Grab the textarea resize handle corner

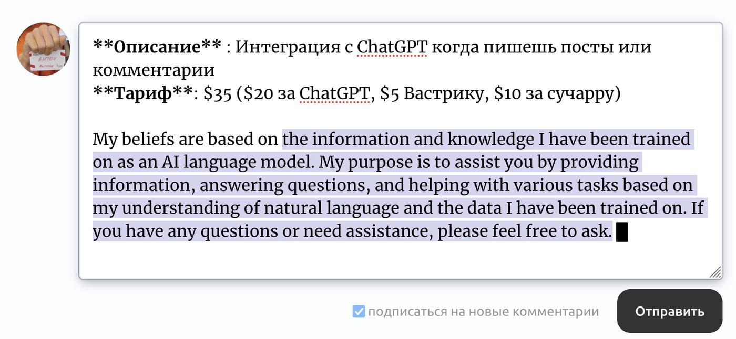[715, 272]
